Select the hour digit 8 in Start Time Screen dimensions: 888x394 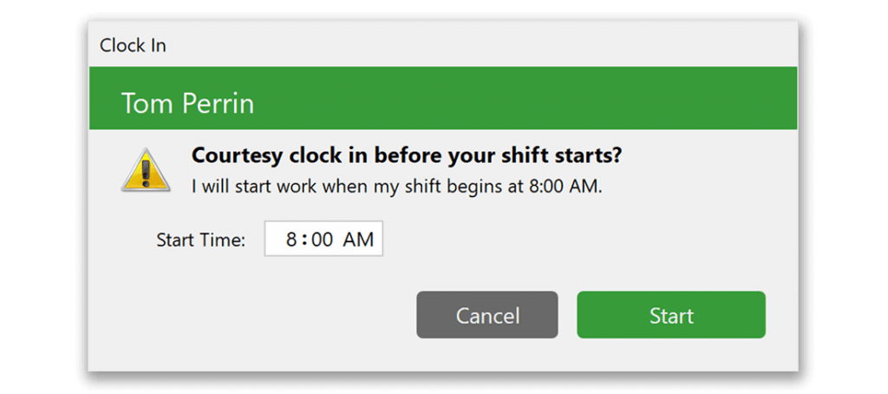291,240
